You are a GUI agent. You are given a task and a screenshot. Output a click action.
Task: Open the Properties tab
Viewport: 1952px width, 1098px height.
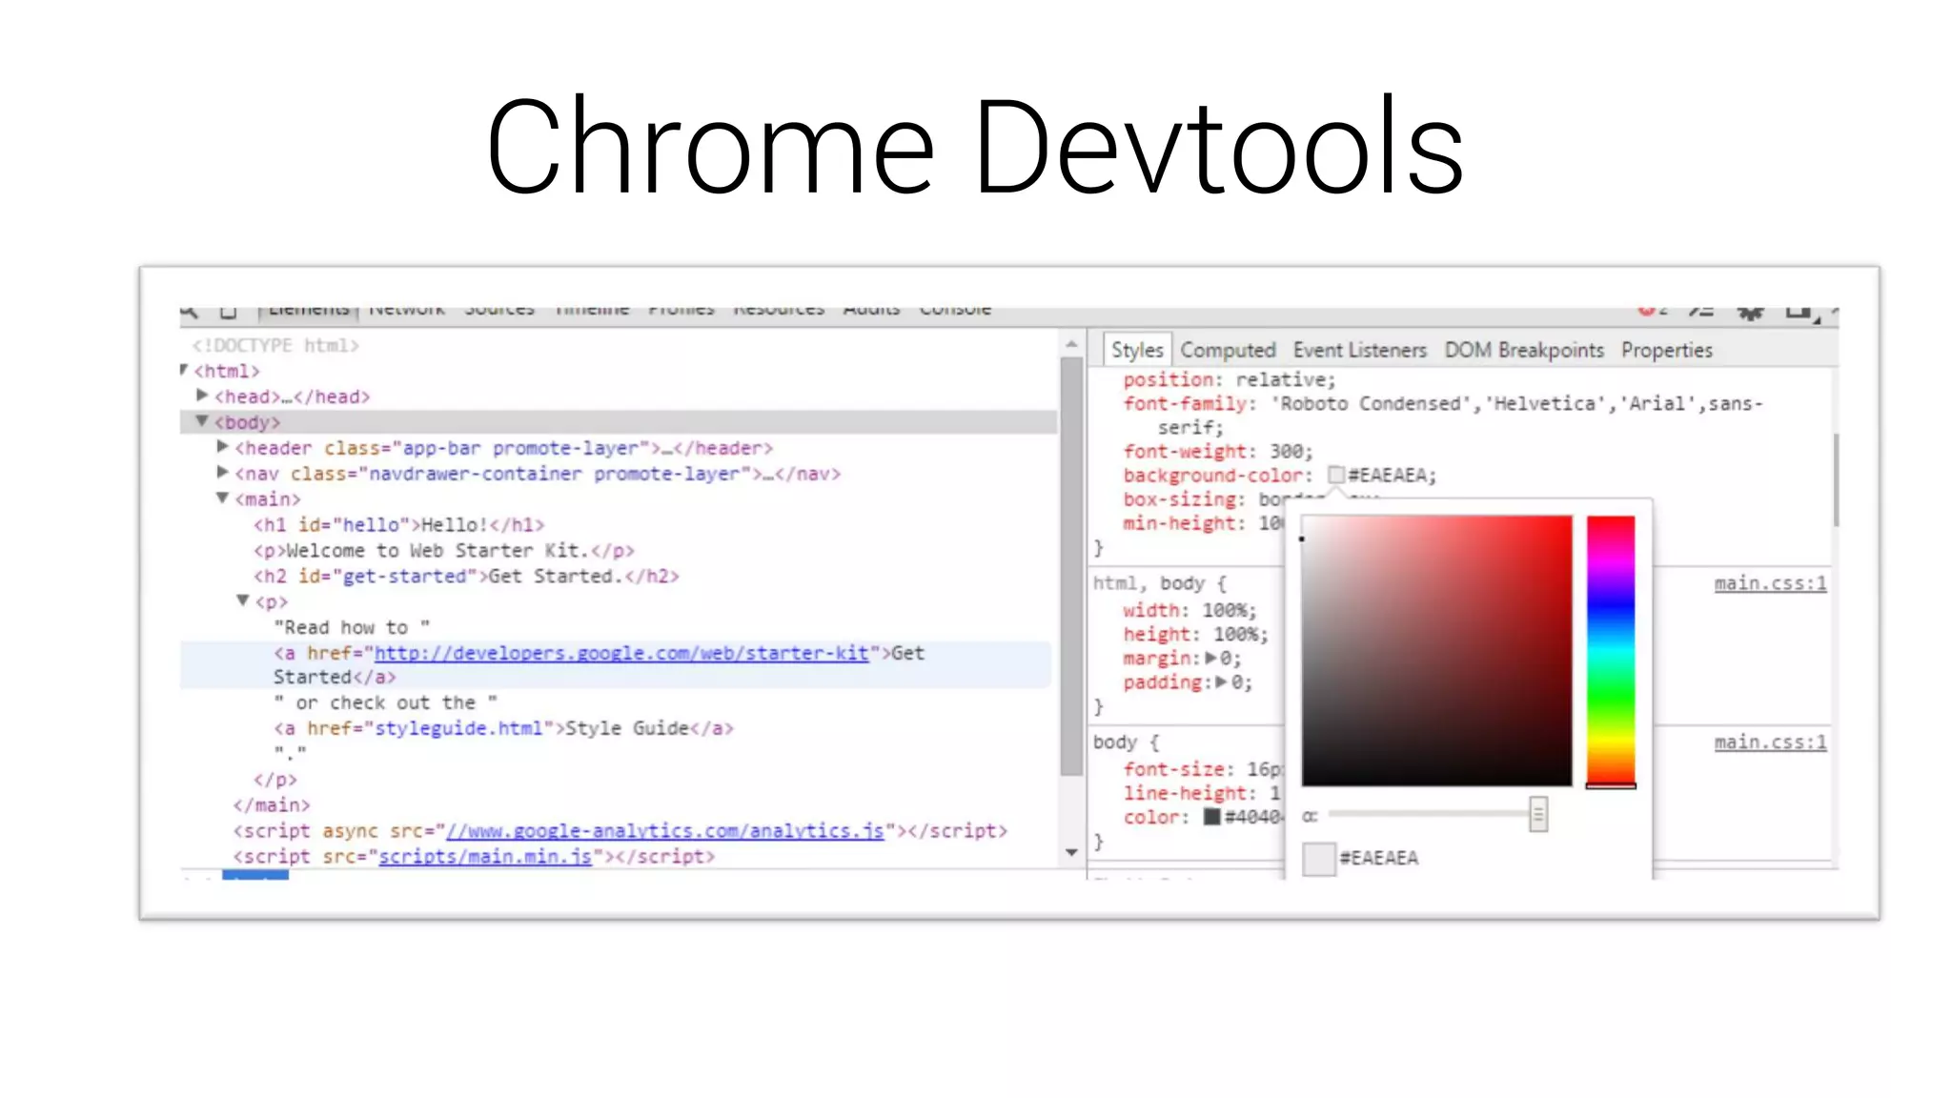tap(1667, 350)
